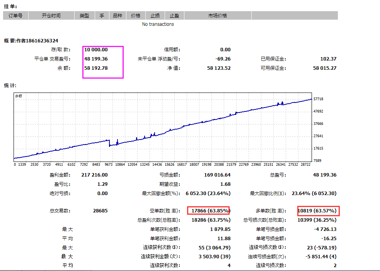
Task: Click average profit trade value 11.88
Action: [x=224, y=238]
